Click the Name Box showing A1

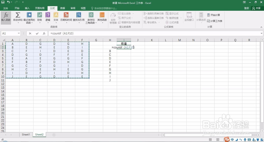(9, 33)
